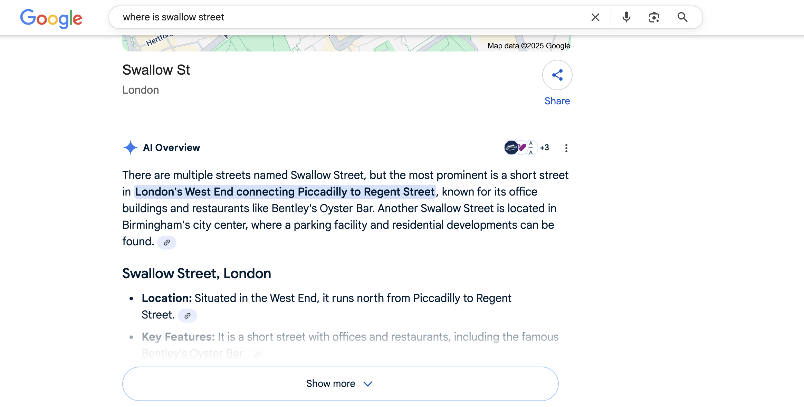Viewport: 804px width, 407px height.
Task: Clear the search query with X icon
Action: pos(595,17)
